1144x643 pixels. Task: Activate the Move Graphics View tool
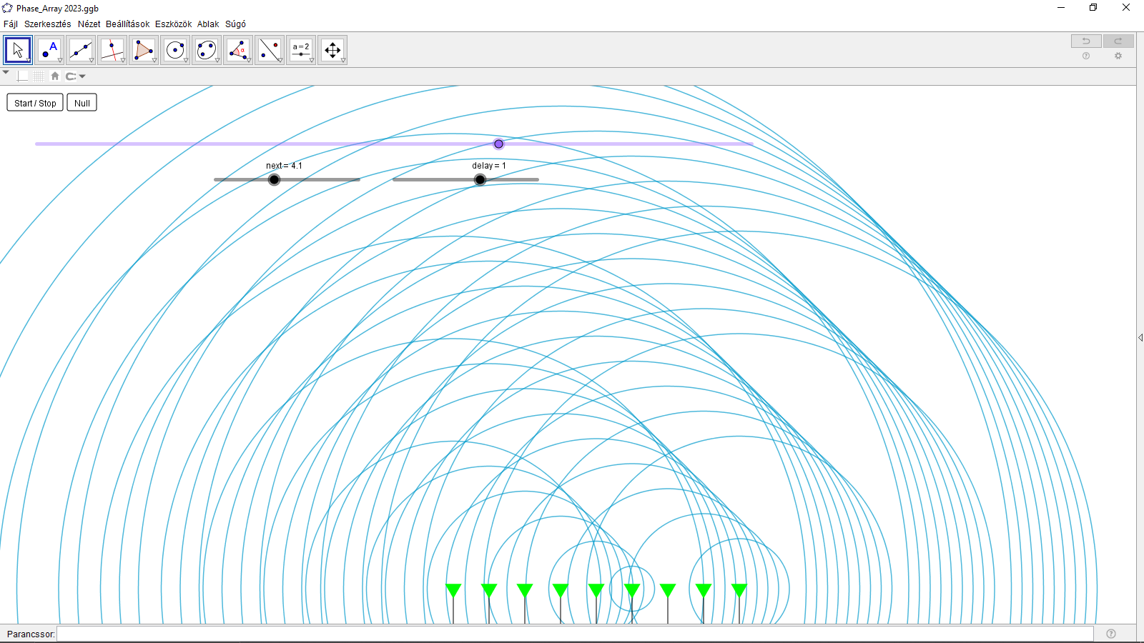(x=332, y=50)
